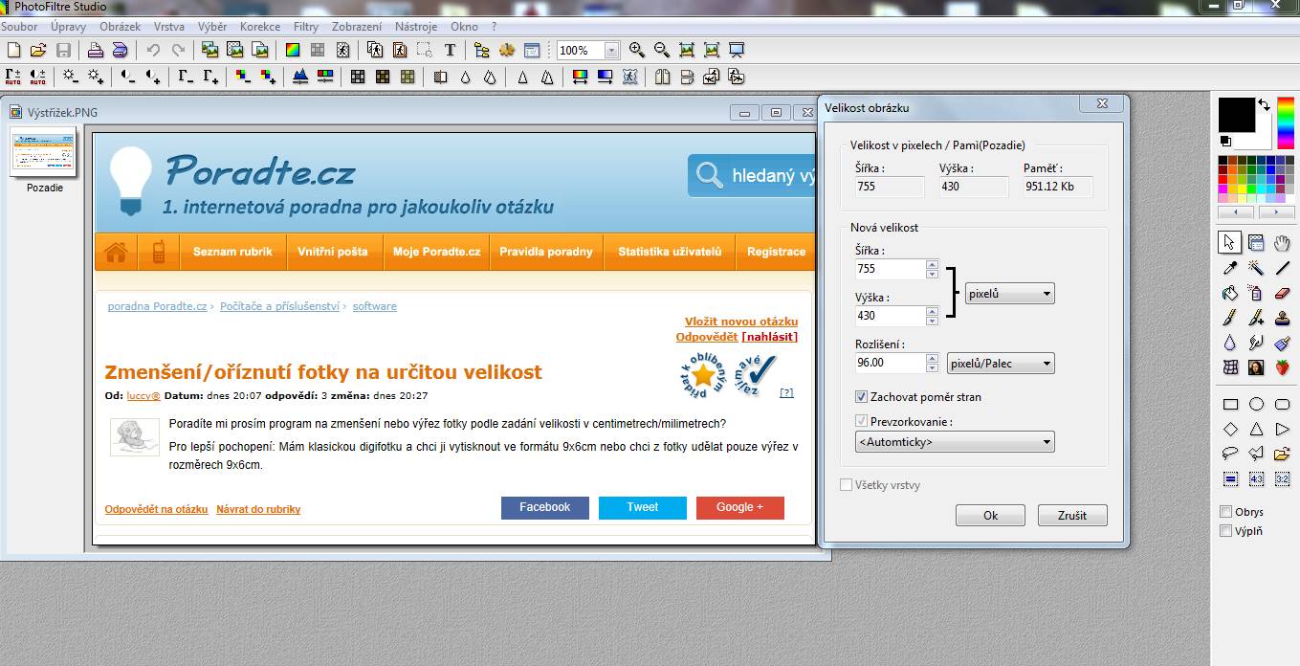The width and height of the screenshot is (1300, 666).
Task: Select the Blur water drop tool
Action: 1230,343
